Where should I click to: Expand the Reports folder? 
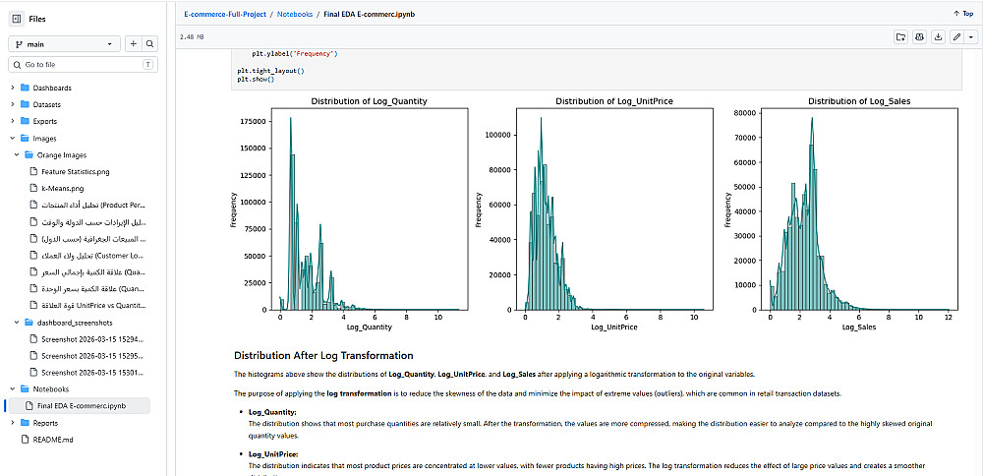13,423
